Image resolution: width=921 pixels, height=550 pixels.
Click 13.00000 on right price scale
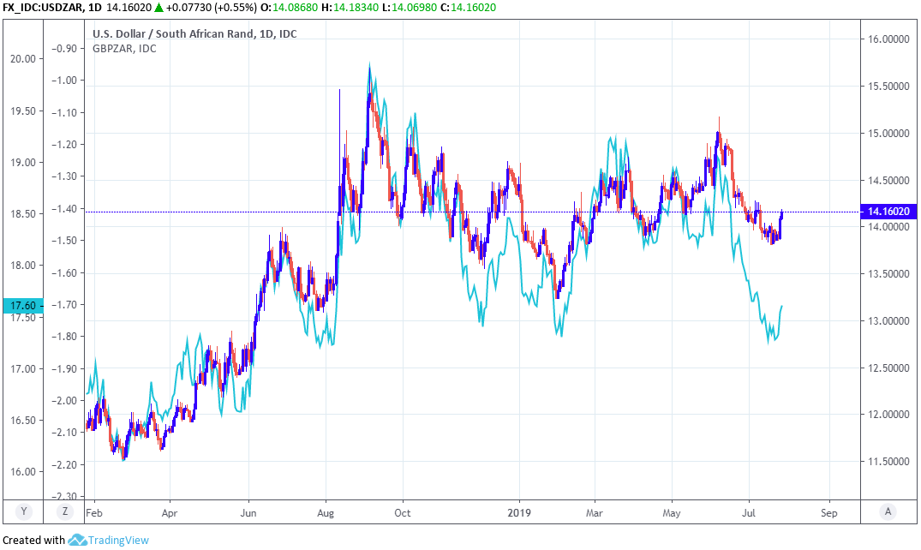pyautogui.click(x=888, y=320)
